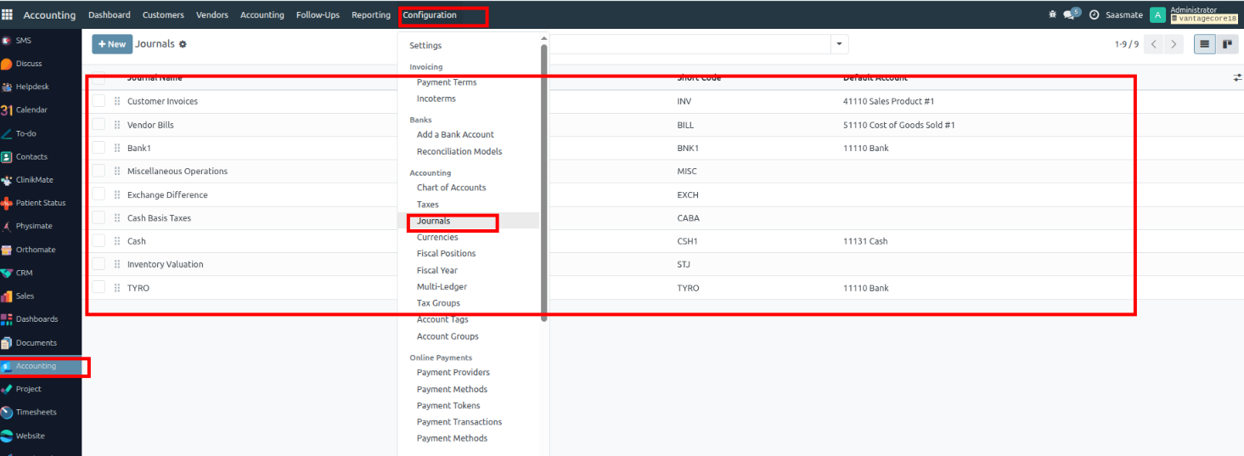Click the New journal button
The height and width of the screenshot is (456, 1244).
tap(111, 44)
